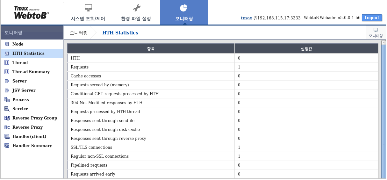Screen dimensions: 387x180
Task: Open the Thread monitoring page
Action: point(32,63)
